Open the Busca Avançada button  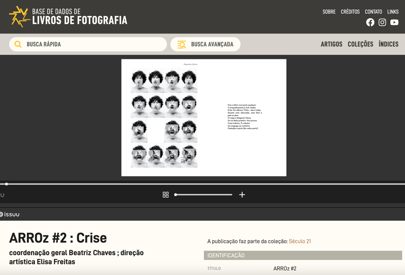tap(205, 44)
